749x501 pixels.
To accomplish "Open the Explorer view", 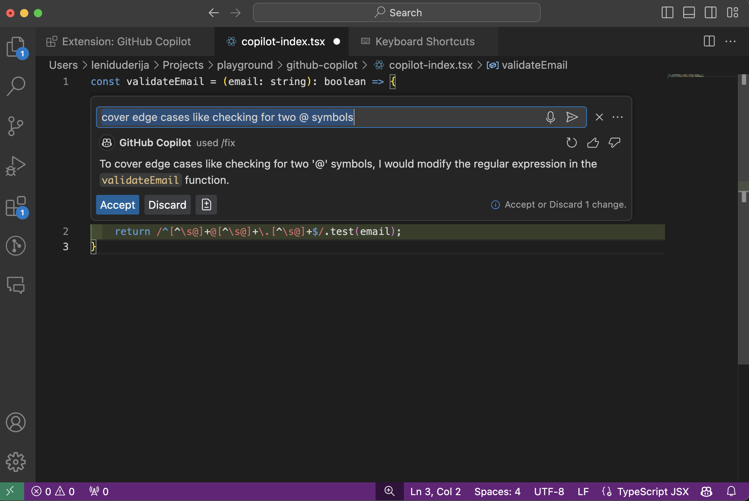I will point(16,47).
